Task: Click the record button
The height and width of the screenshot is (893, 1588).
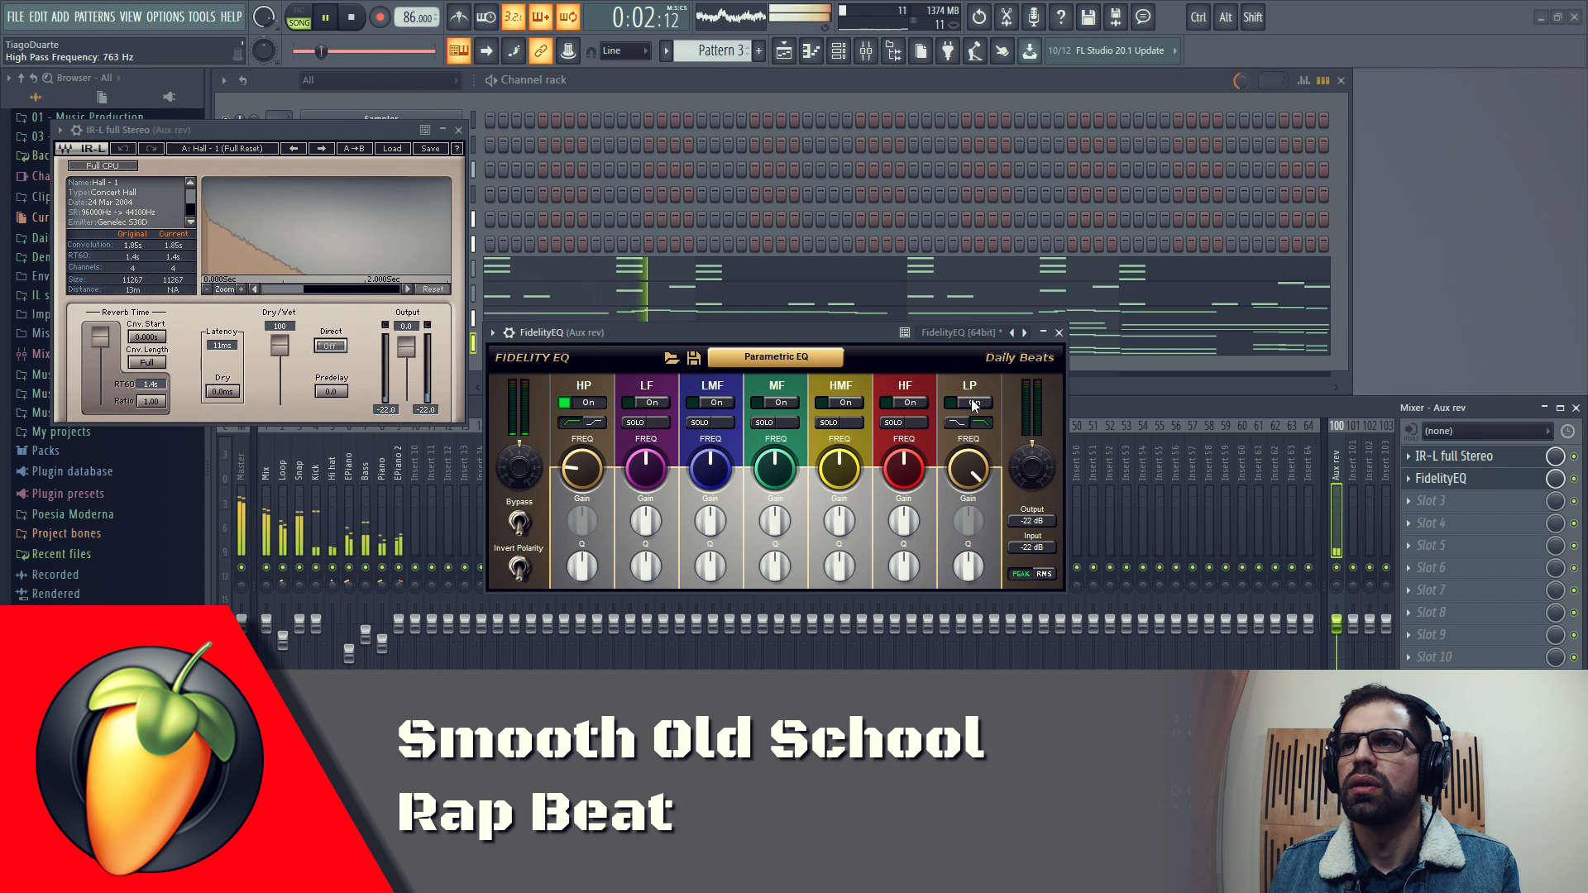Action: coord(380,17)
